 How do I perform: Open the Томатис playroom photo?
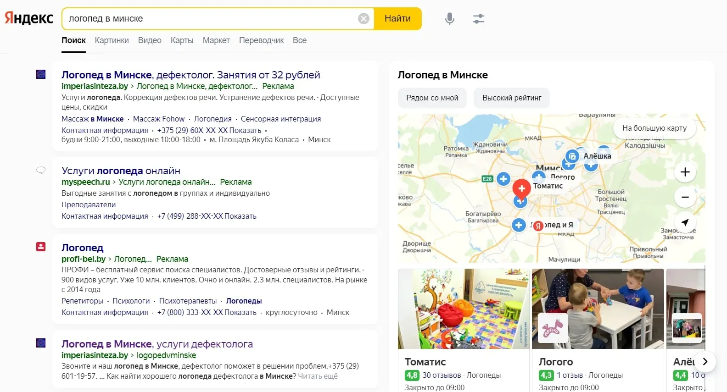coord(464,309)
